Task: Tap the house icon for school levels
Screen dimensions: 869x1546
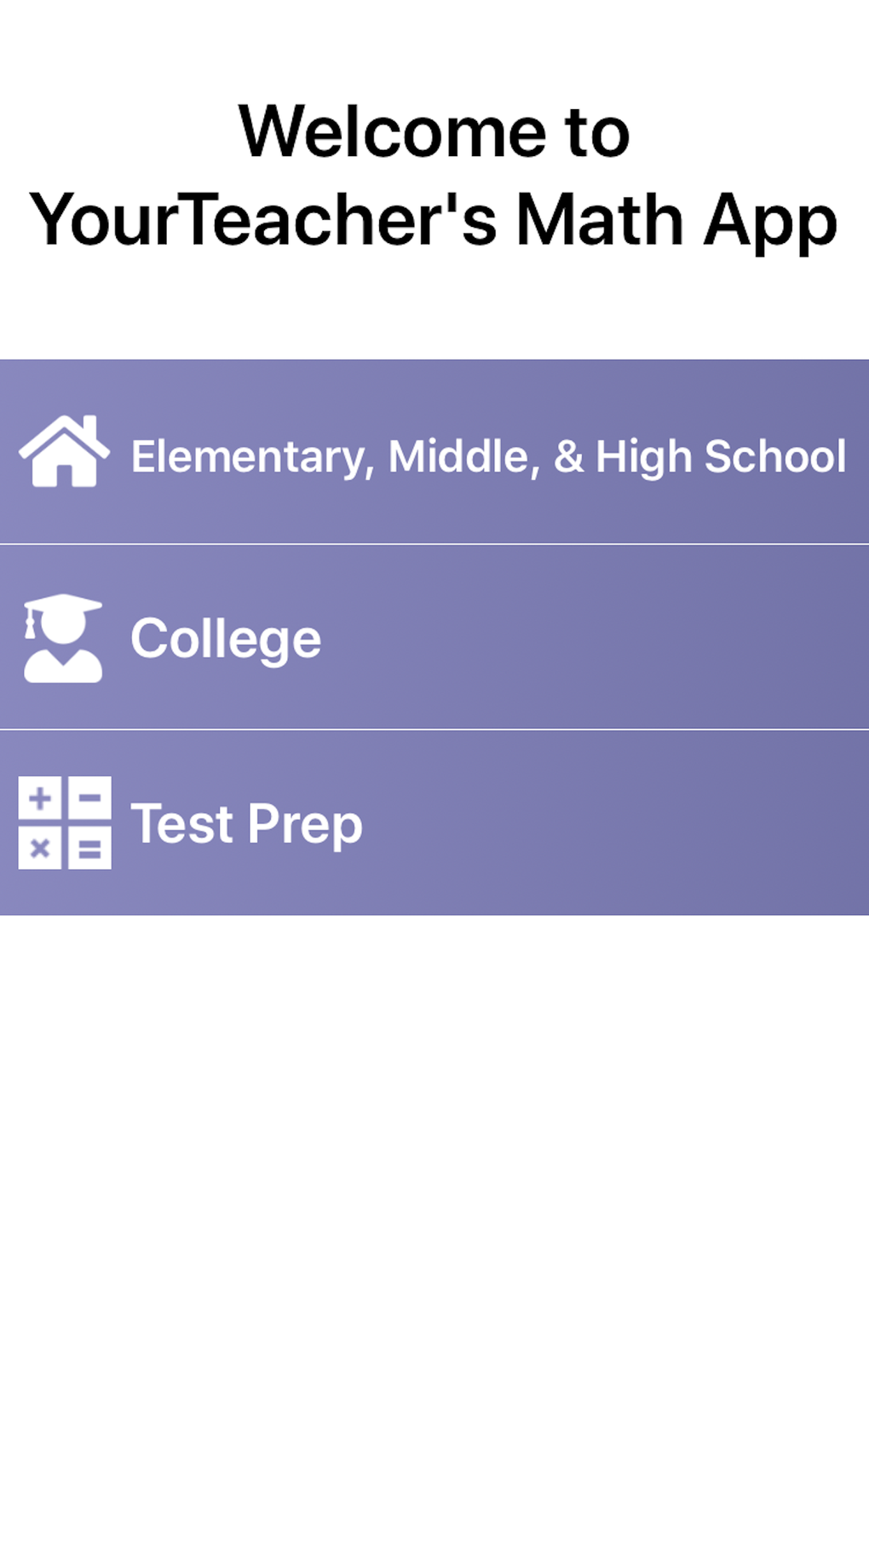Action: coord(64,452)
